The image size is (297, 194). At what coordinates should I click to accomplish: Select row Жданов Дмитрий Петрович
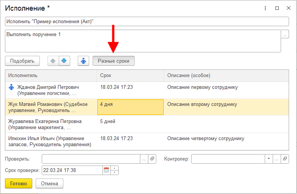coord(147,90)
